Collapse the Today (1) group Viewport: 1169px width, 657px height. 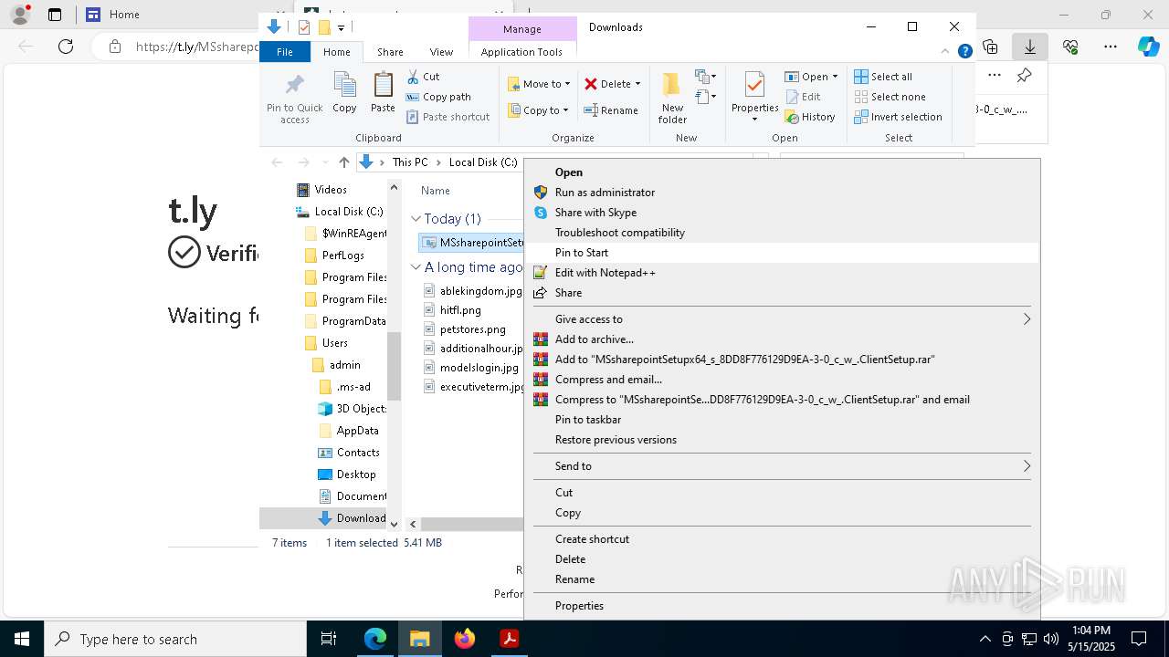click(416, 219)
